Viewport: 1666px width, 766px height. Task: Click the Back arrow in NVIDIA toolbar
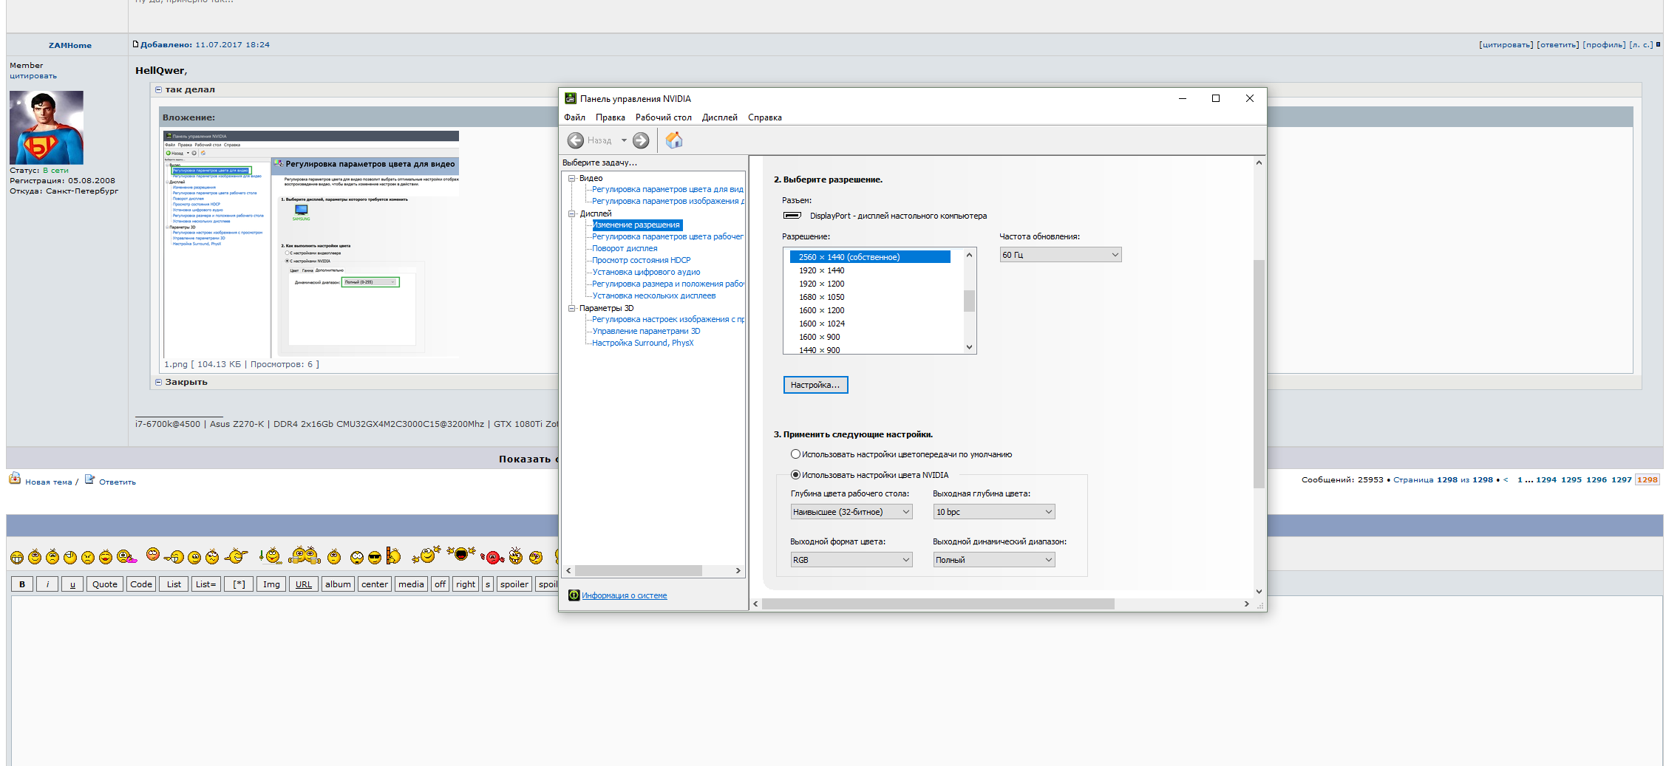pos(575,140)
